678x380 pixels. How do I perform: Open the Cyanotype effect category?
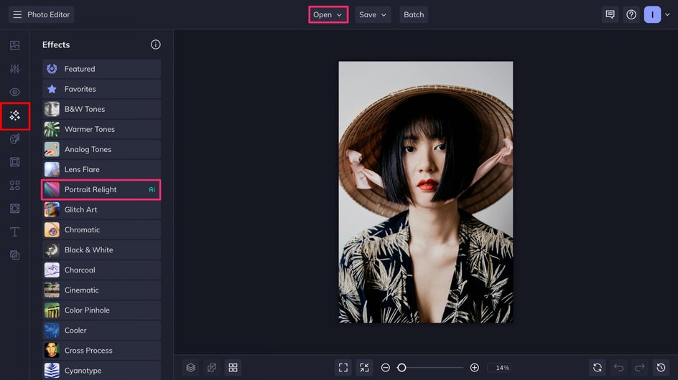[101, 371]
